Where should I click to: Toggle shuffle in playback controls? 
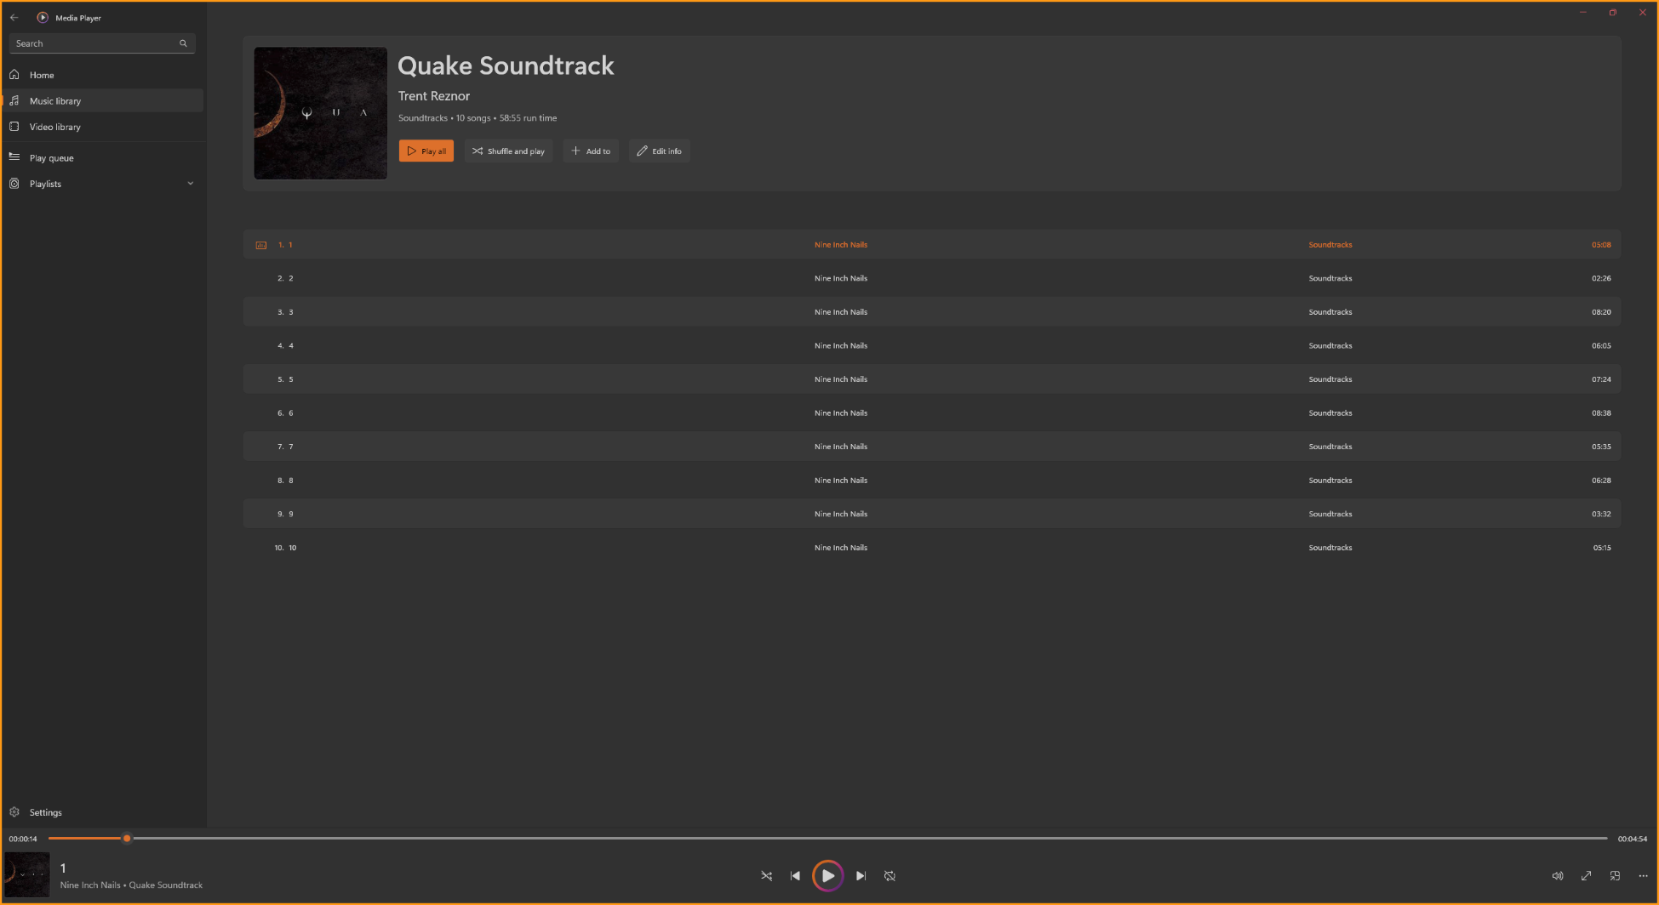(x=766, y=876)
